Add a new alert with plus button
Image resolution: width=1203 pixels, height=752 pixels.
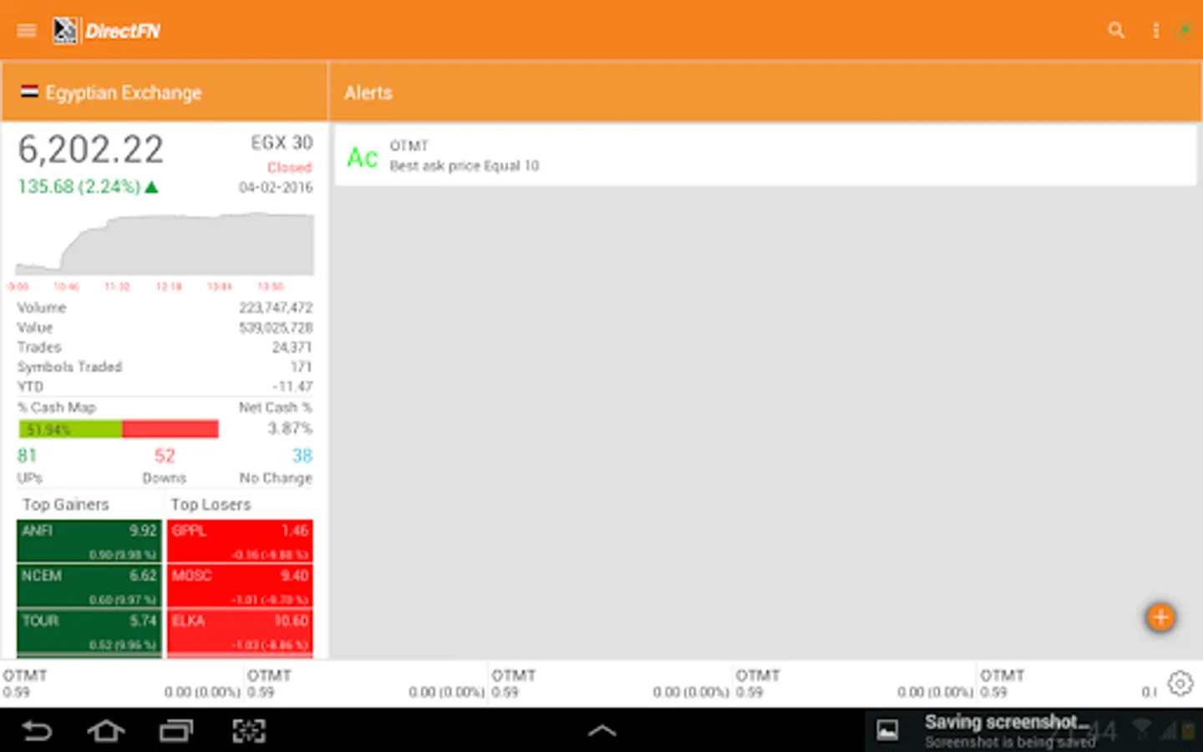pyautogui.click(x=1160, y=617)
